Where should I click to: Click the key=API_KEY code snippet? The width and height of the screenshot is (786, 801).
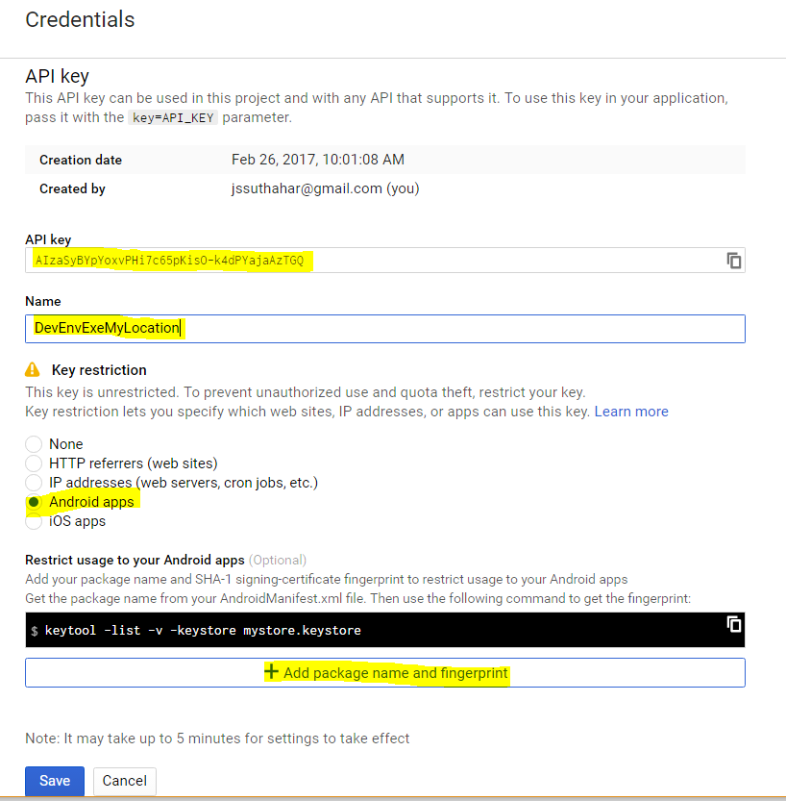(x=173, y=117)
